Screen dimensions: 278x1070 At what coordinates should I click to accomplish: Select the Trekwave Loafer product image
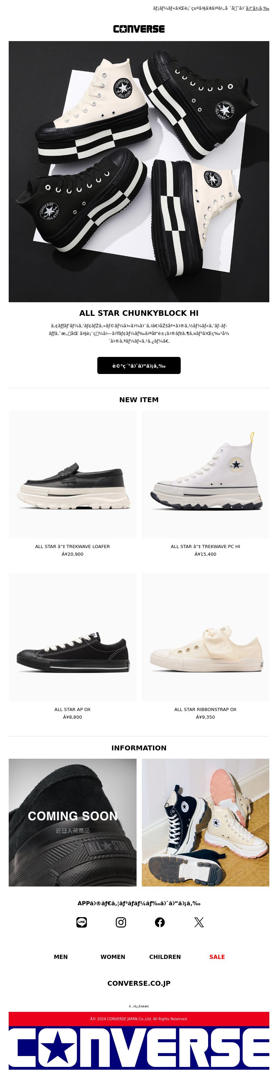point(73,474)
